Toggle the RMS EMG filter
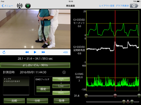Screen dimensions: 141x105 tap(61, 93)
